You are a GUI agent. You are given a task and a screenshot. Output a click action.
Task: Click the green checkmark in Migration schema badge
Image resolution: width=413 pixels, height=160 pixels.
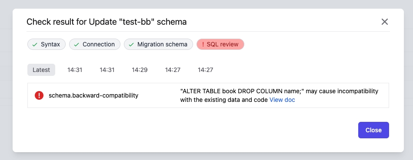click(x=131, y=45)
